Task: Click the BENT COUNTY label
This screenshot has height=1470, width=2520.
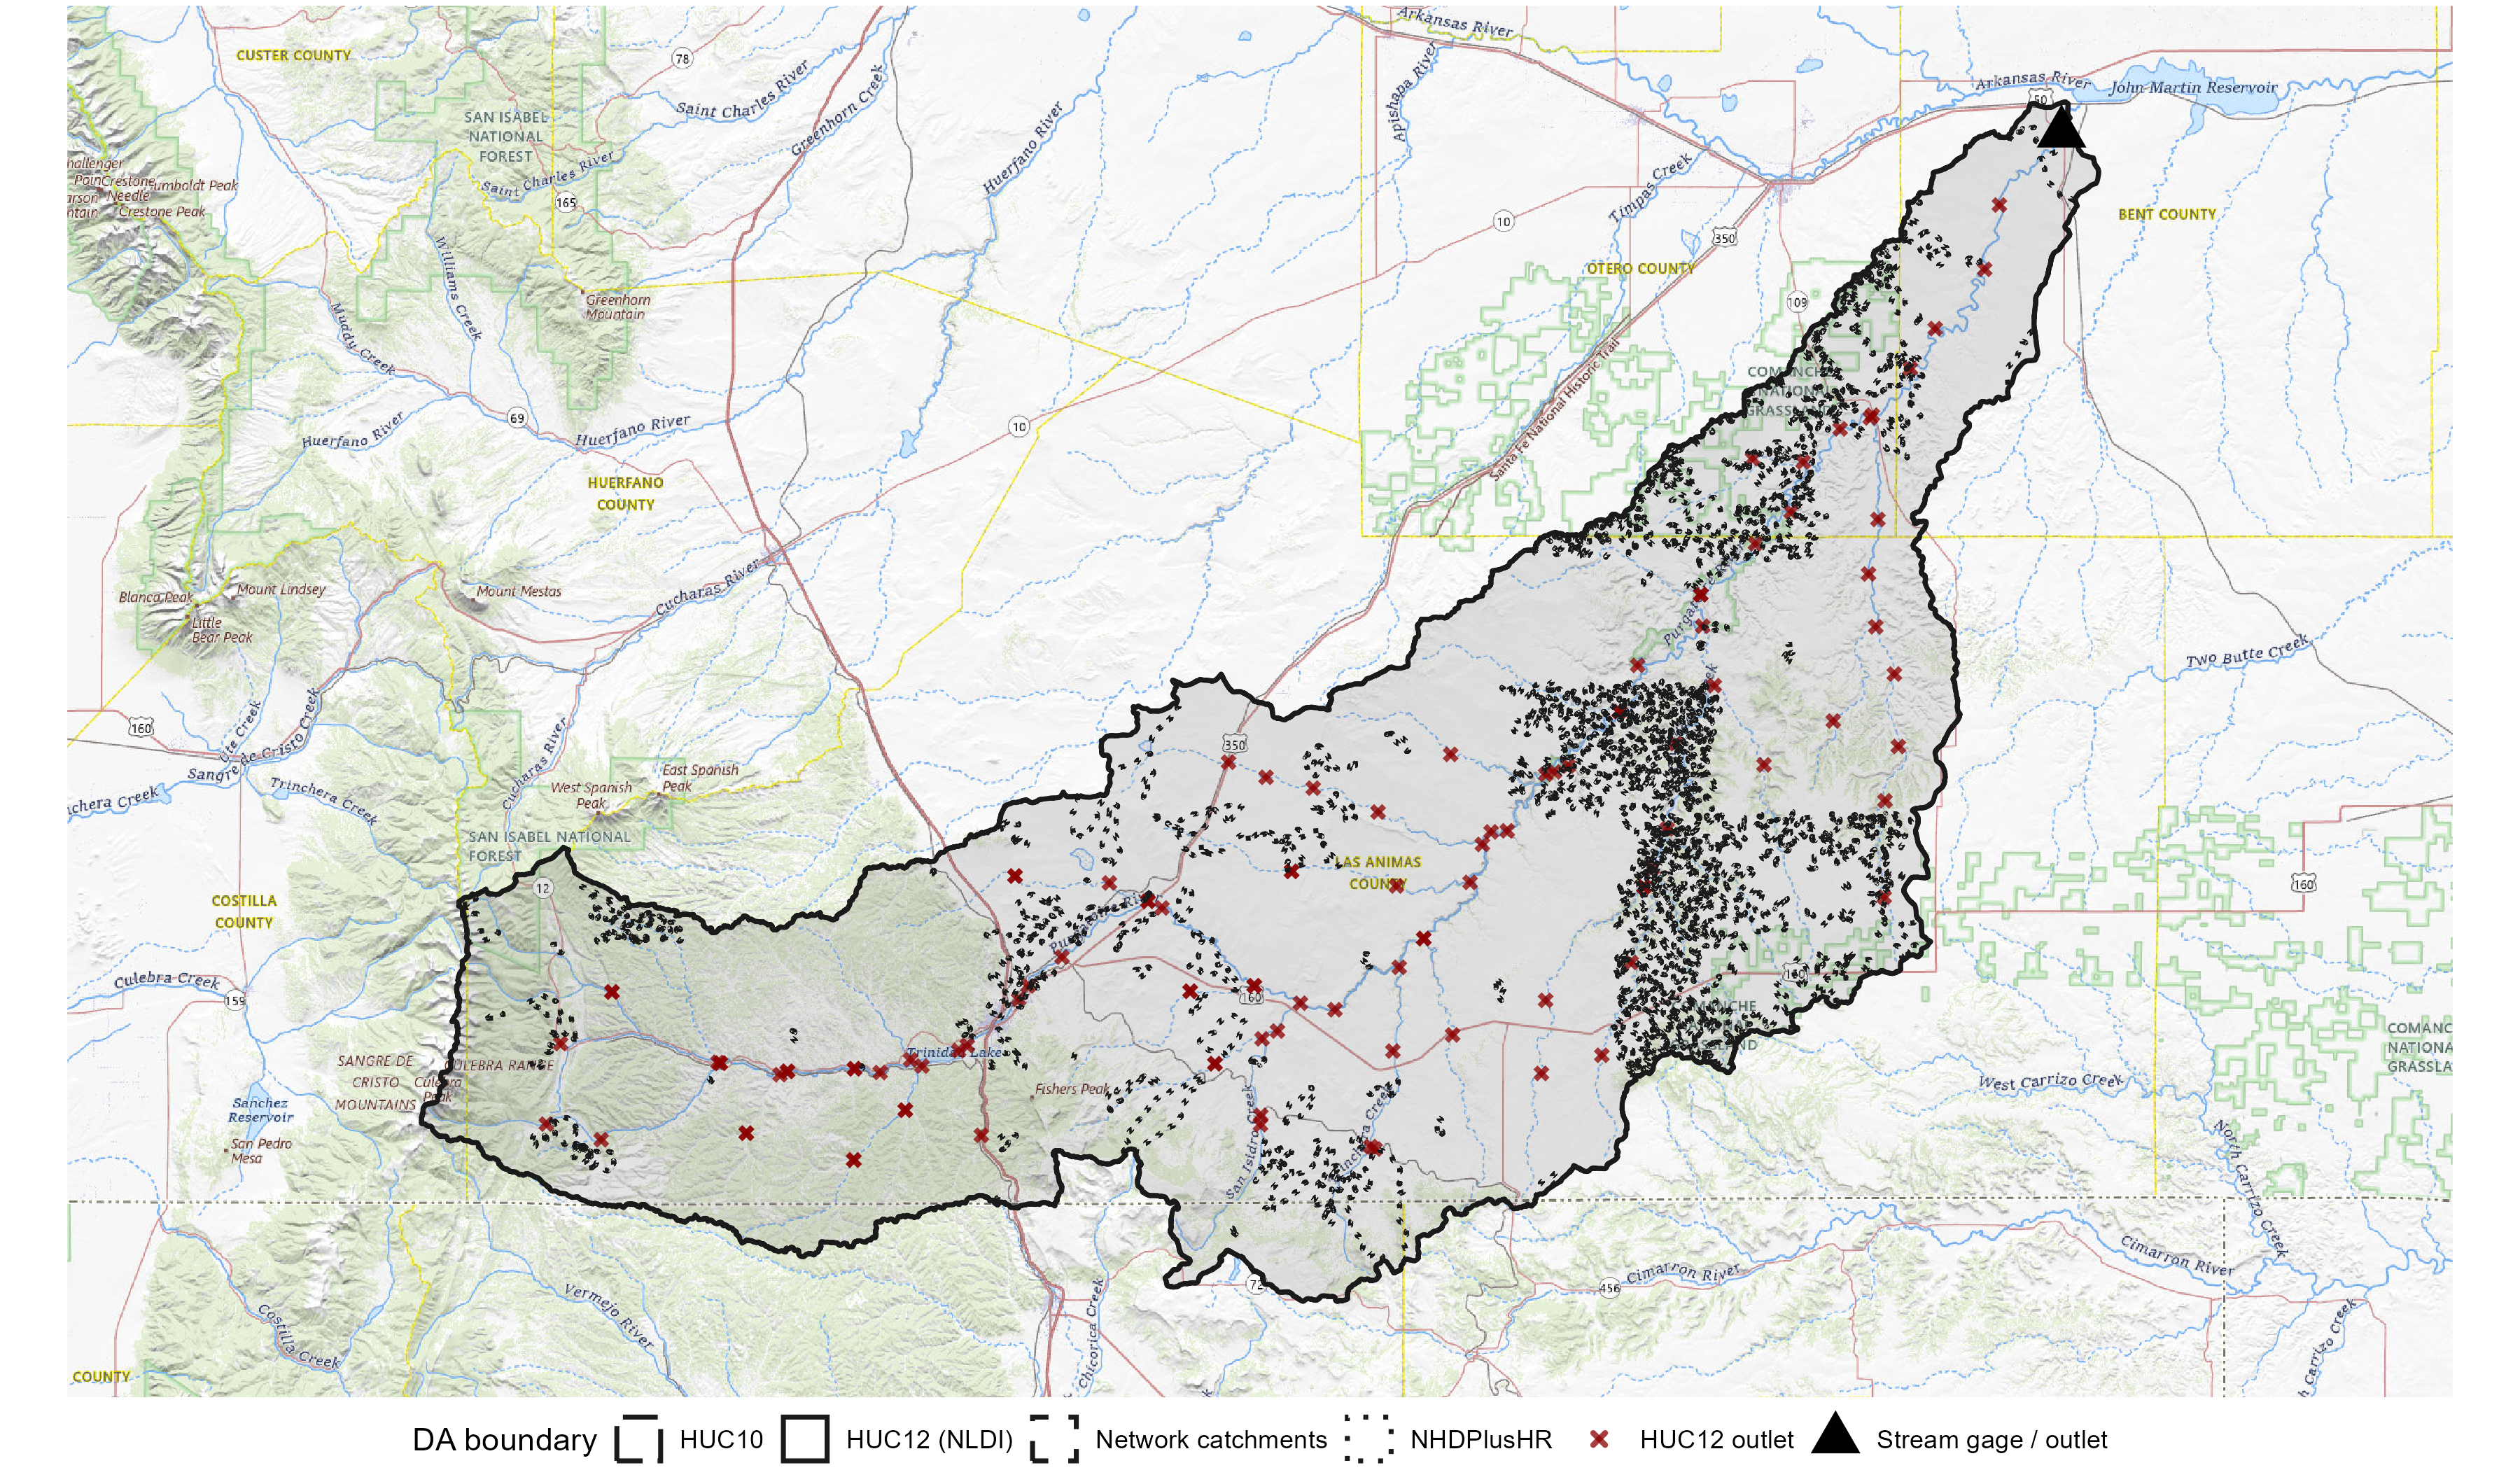Action: tap(2166, 214)
